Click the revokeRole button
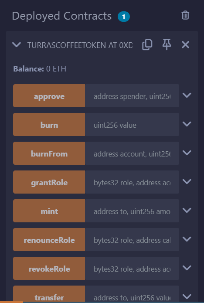Screen dimensions: 204x303 tap(49, 269)
